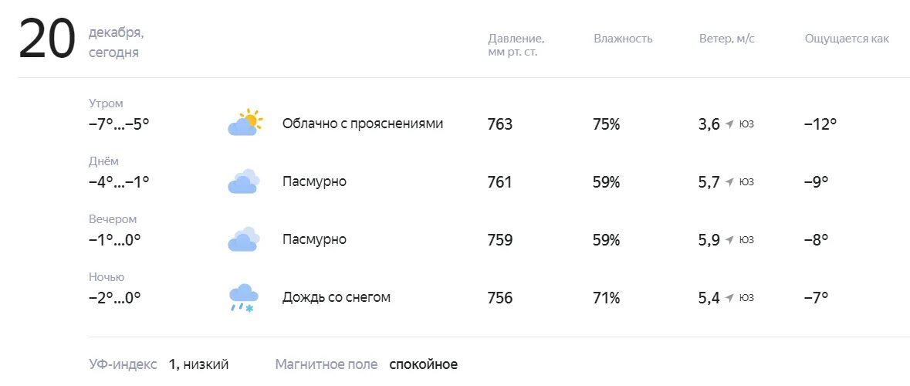Click 'Облачно с прояснениями' condition text

(x=363, y=124)
